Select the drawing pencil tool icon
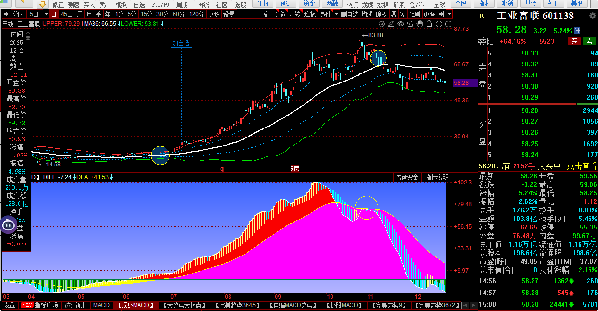598x311 pixels. coord(391,24)
